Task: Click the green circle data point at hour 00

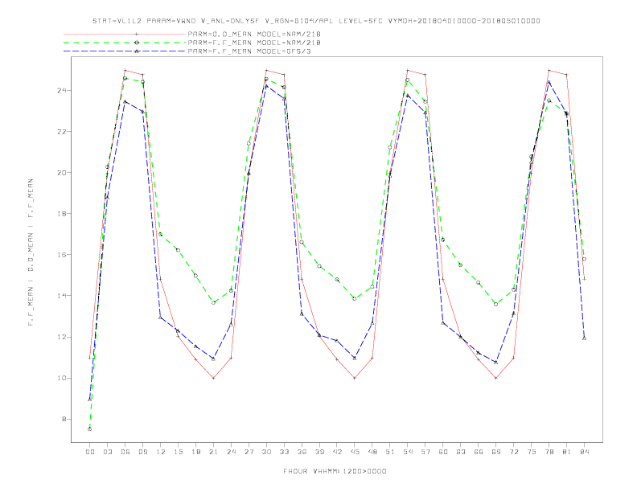Action: (90, 429)
